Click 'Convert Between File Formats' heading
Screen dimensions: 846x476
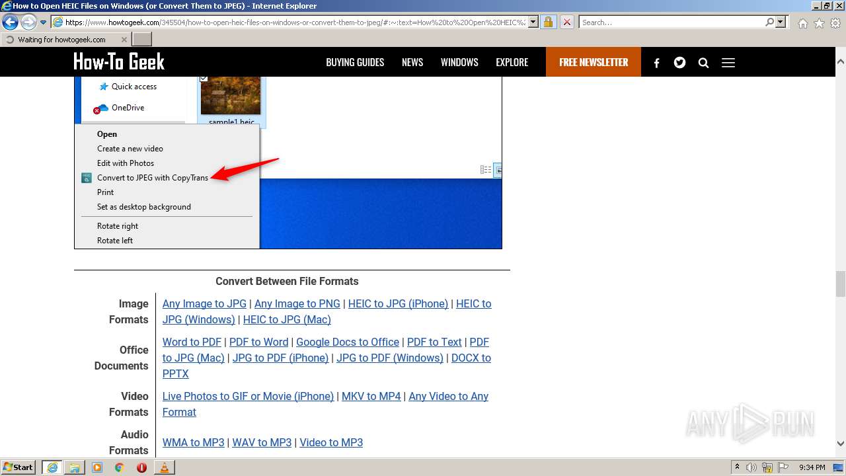tap(287, 281)
